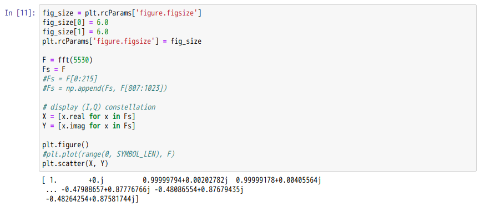
Task: Click the display (I,Q) constellation comment
Action: coord(99,107)
